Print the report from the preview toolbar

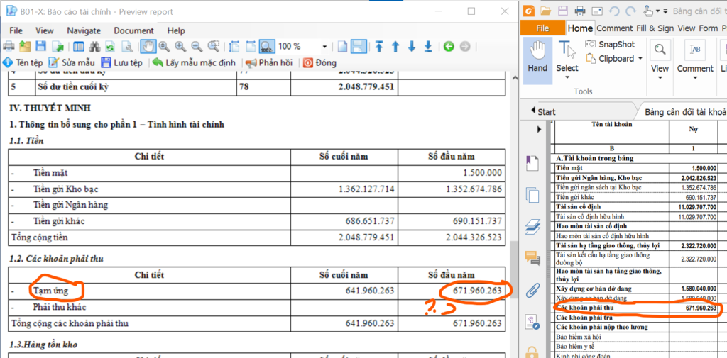(9, 46)
